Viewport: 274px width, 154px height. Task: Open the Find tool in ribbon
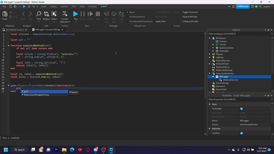(x=39, y=14)
